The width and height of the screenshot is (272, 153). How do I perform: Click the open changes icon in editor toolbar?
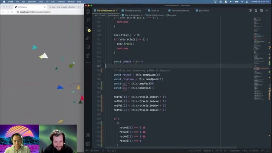(x=256, y=11)
